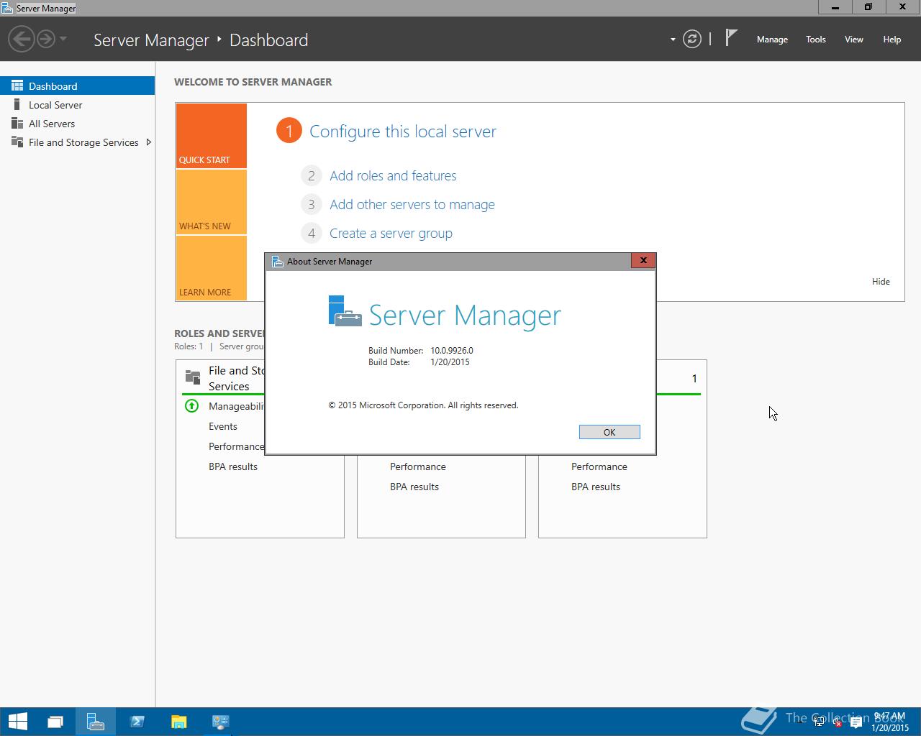
Task: Open navigation history dropdown arrow
Action: 63,39
